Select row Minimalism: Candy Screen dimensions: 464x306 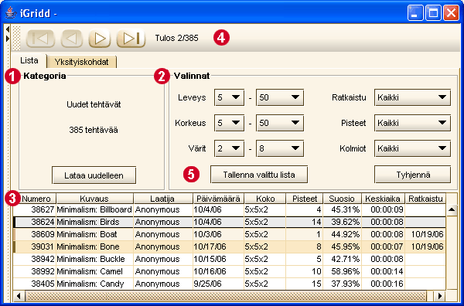tap(230, 284)
